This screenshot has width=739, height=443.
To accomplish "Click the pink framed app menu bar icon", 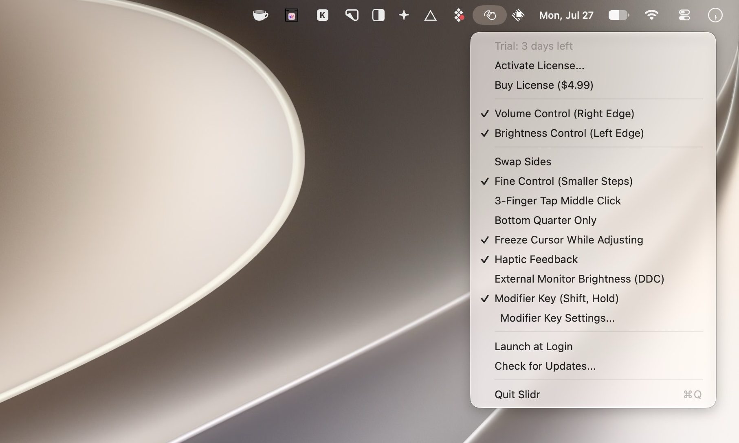I will tap(291, 15).
